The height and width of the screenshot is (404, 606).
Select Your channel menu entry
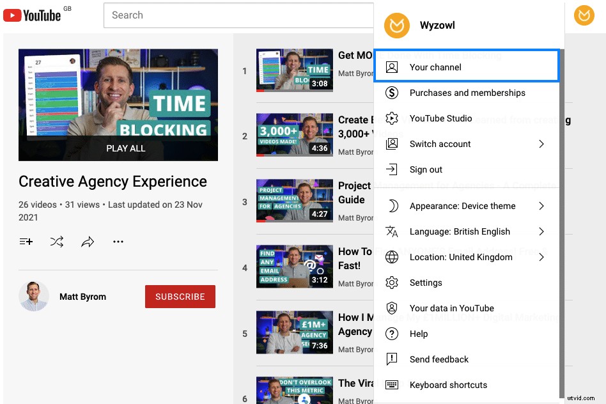click(x=435, y=67)
